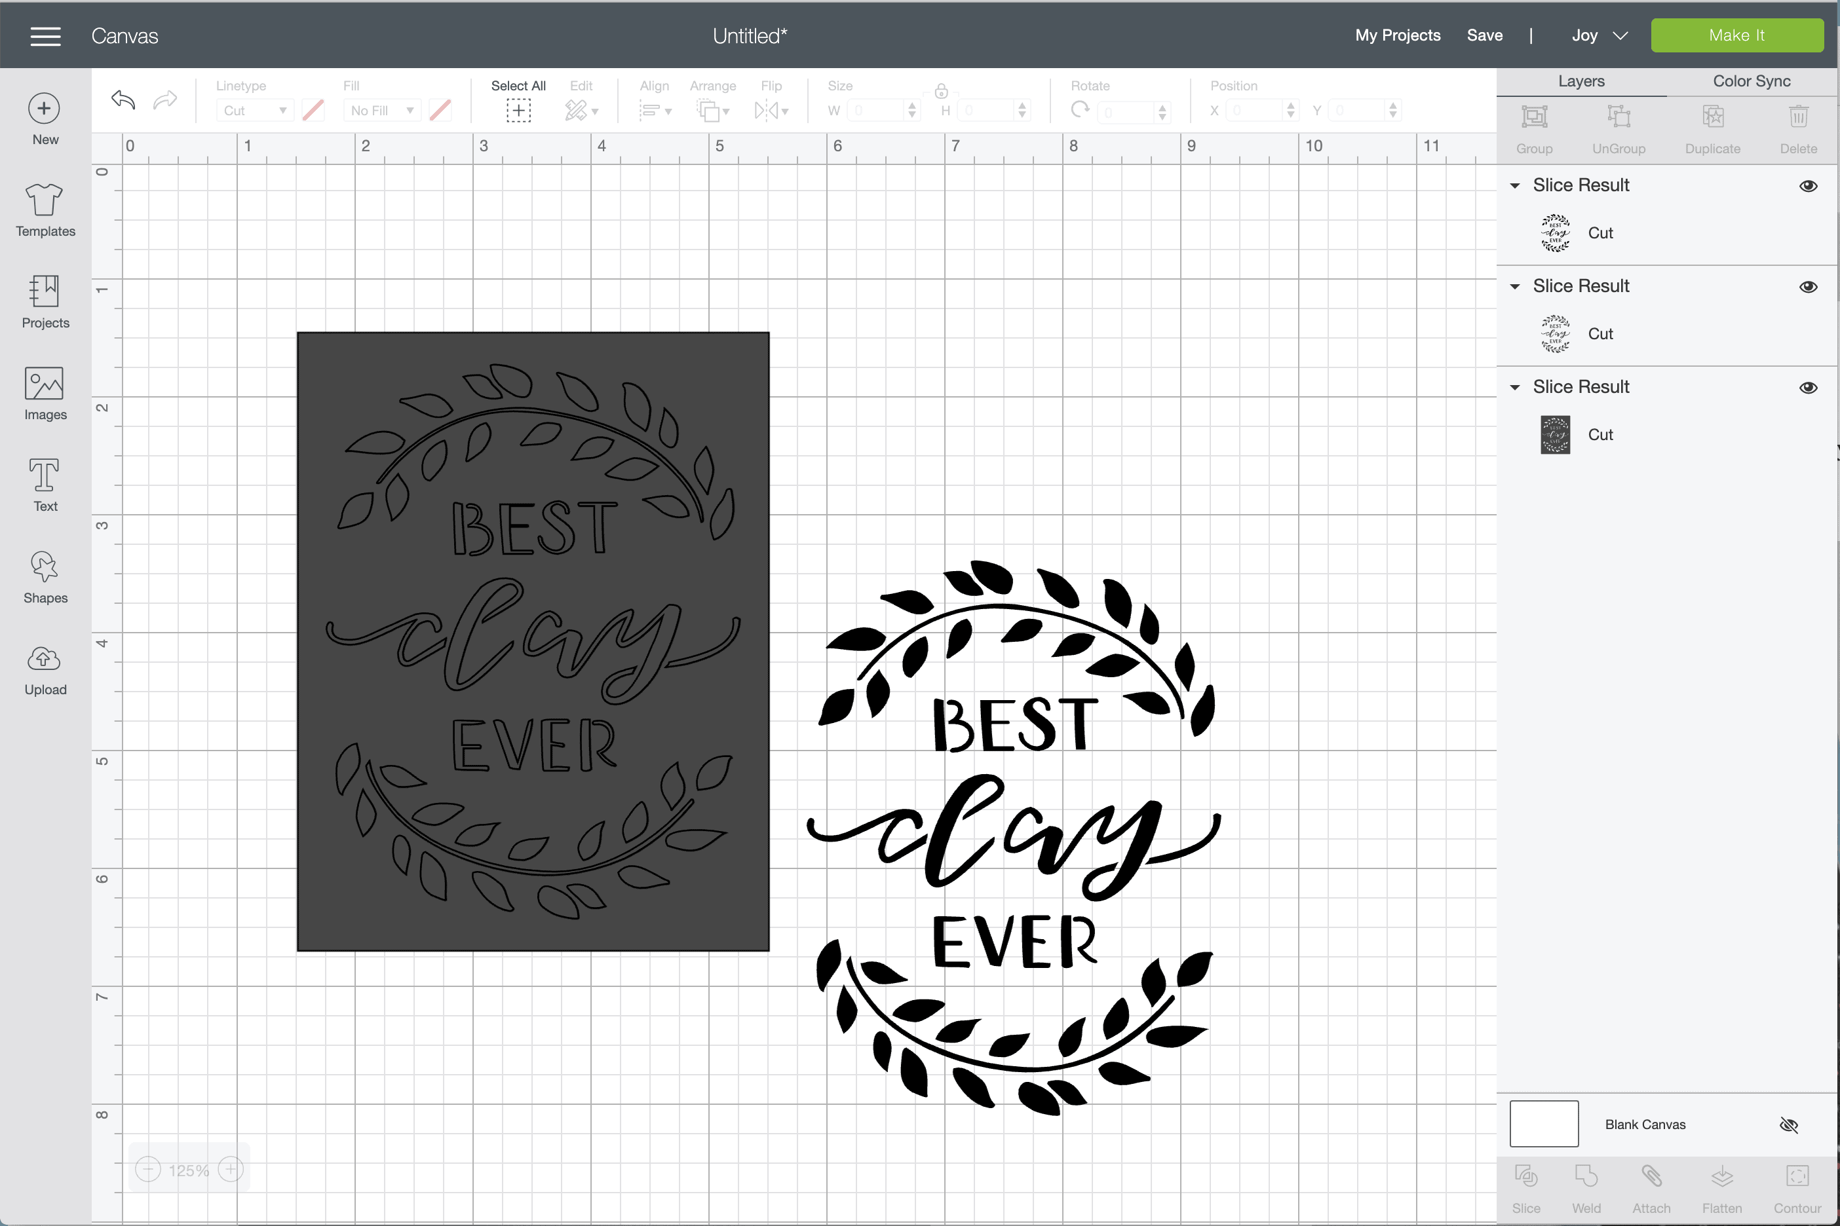The image size is (1840, 1226).
Task: Open the Shapes tool
Action: click(45, 567)
